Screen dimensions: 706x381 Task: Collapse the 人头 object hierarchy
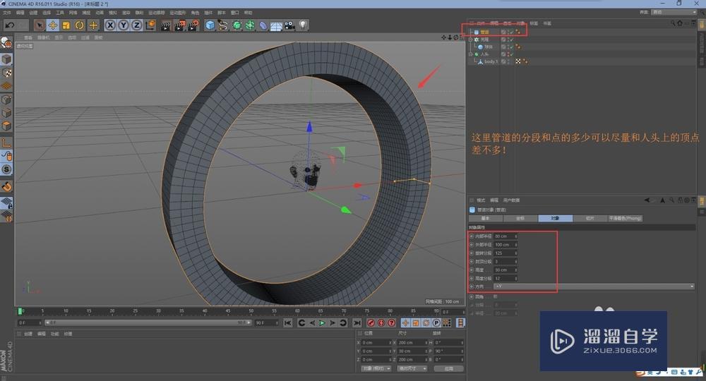[x=470, y=54]
